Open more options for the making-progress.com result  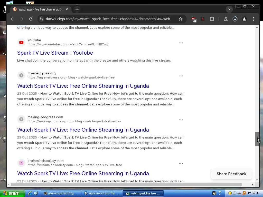coord(181,120)
